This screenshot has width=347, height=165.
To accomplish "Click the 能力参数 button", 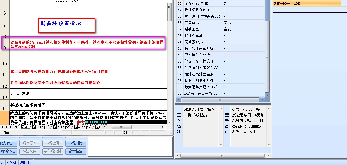I will point(8,143).
